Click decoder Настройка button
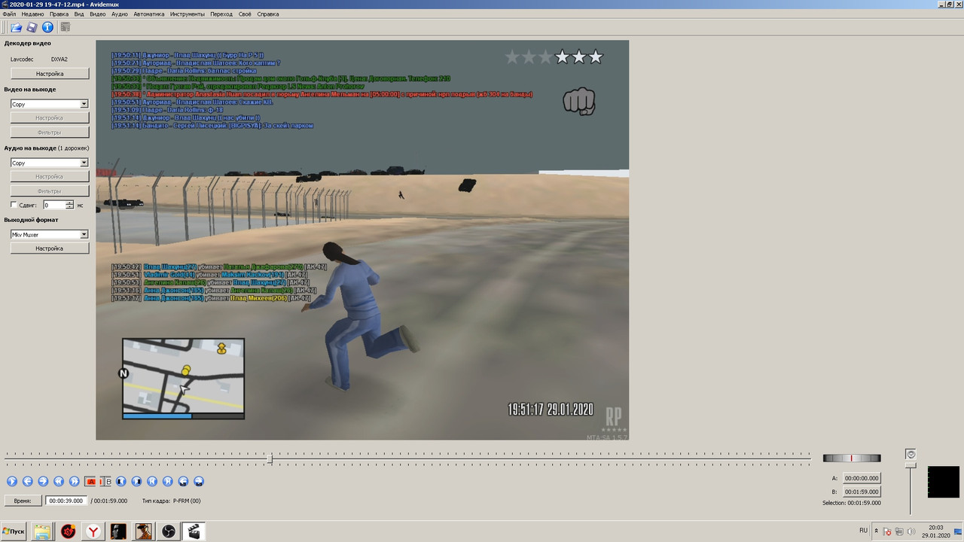This screenshot has width=964, height=542. (50, 74)
